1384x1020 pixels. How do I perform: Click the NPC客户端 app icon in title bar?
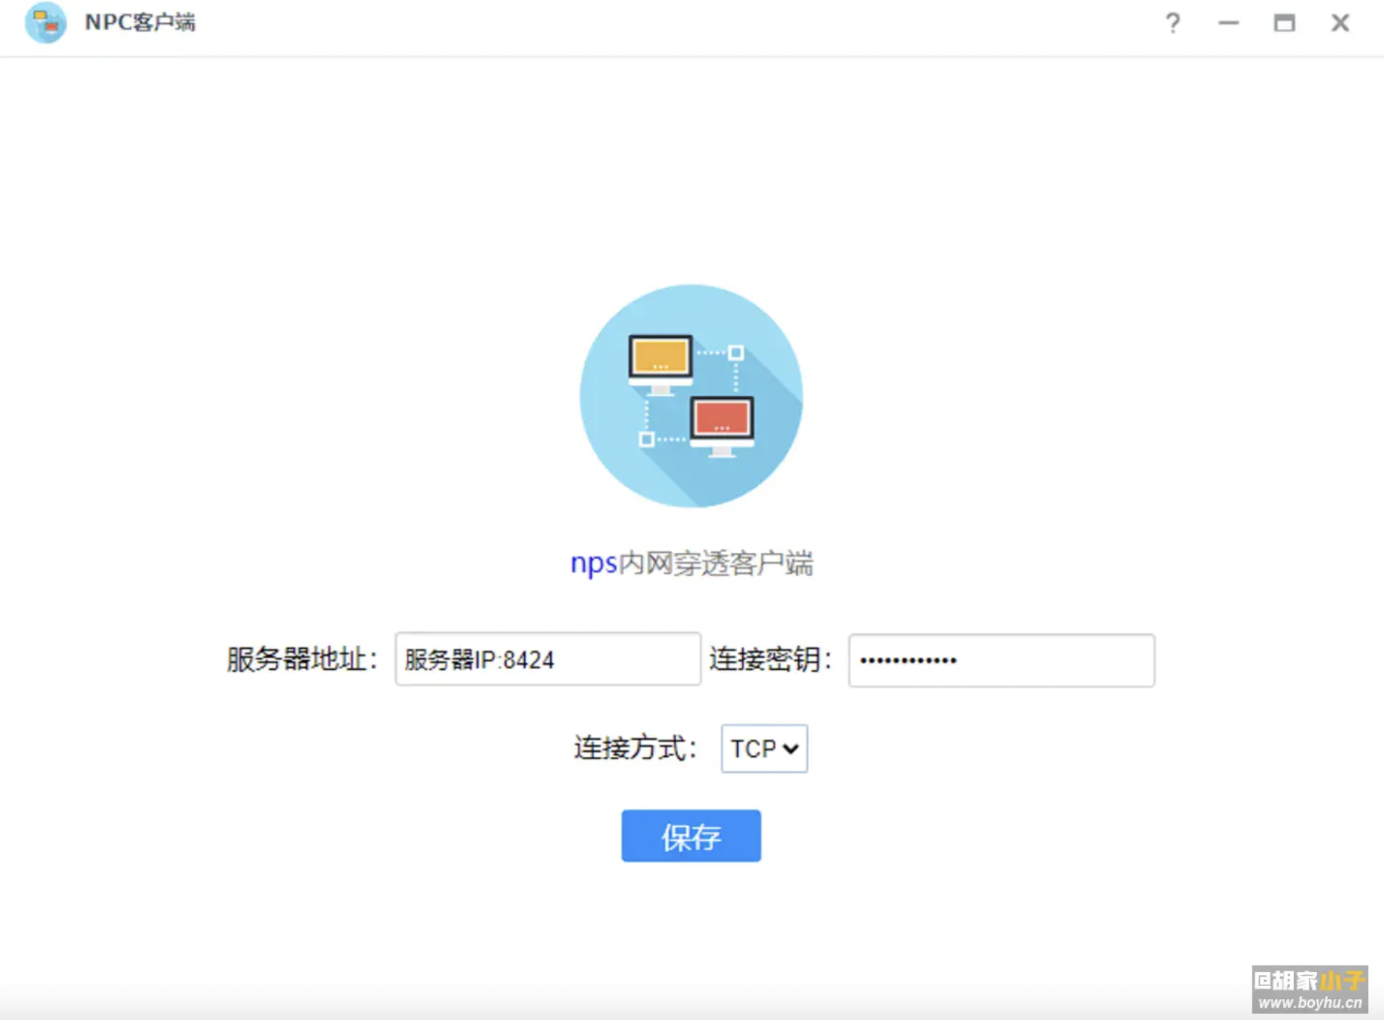[45, 23]
